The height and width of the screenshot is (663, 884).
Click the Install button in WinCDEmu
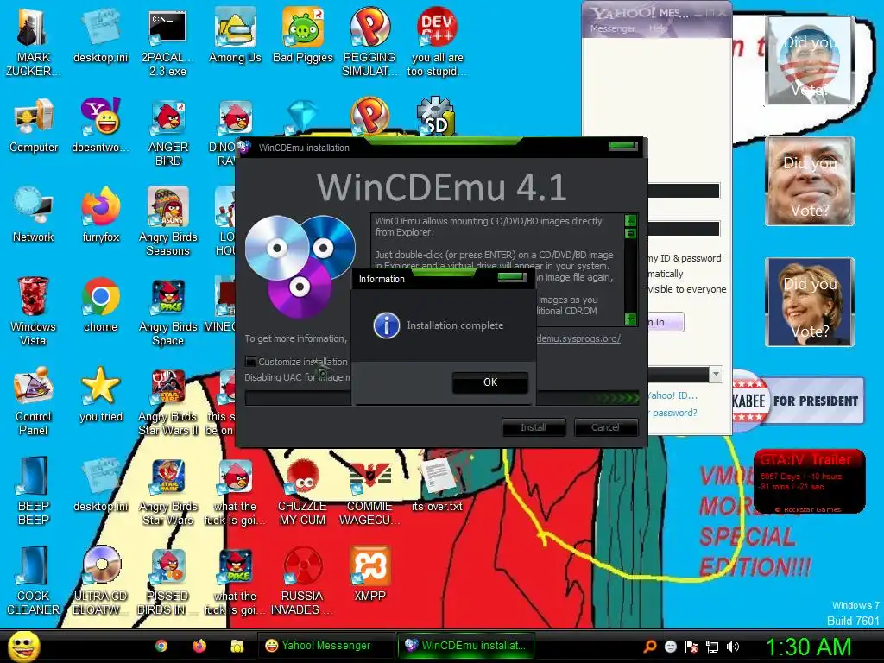coord(534,427)
